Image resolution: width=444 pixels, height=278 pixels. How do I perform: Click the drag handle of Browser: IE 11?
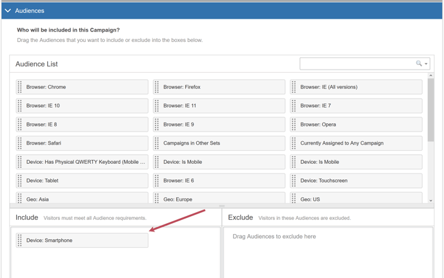(157, 106)
